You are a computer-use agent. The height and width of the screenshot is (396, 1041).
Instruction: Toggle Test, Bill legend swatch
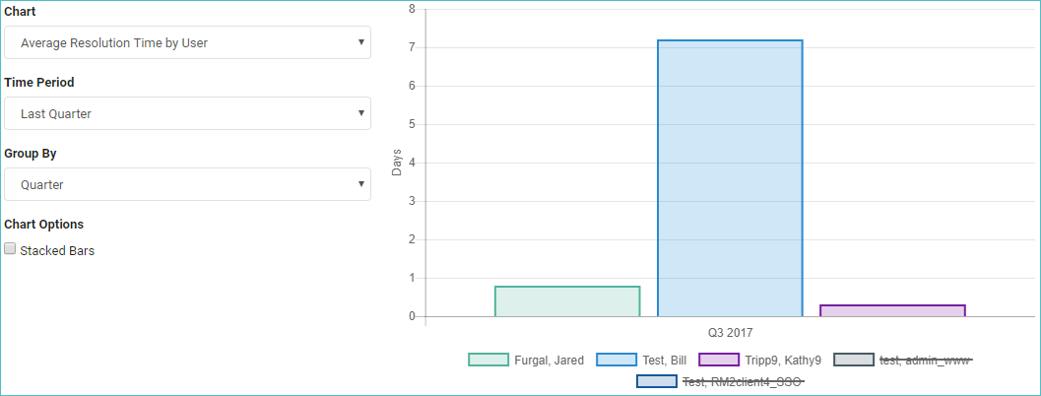click(617, 361)
